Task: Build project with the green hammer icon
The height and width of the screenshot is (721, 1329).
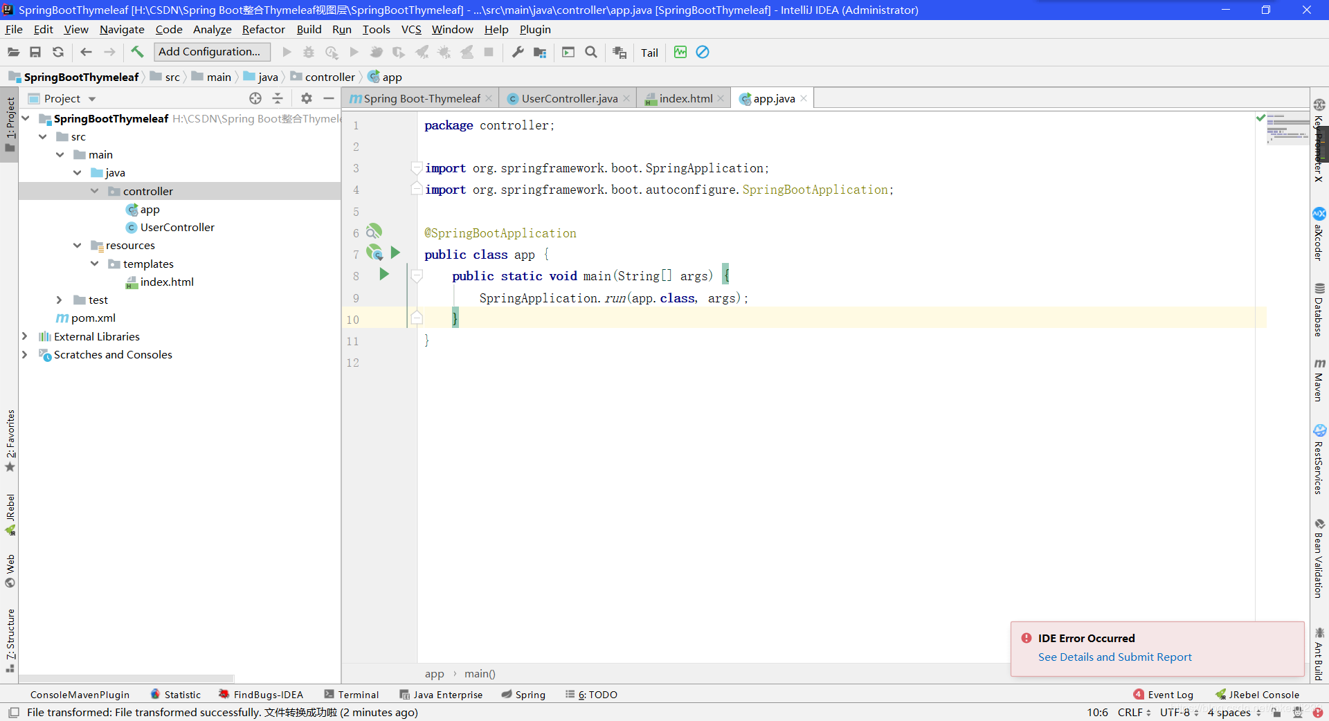Action: (137, 52)
